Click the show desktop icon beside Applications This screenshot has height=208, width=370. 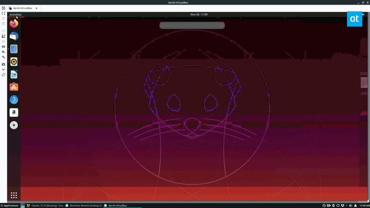click(23, 206)
